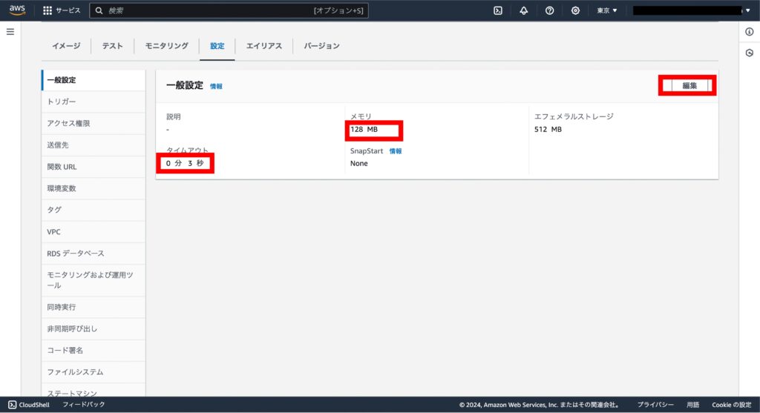Click the AWS logo home icon

pyautogui.click(x=17, y=10)
